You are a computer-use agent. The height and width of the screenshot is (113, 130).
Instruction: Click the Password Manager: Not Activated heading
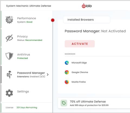[95, 31]
